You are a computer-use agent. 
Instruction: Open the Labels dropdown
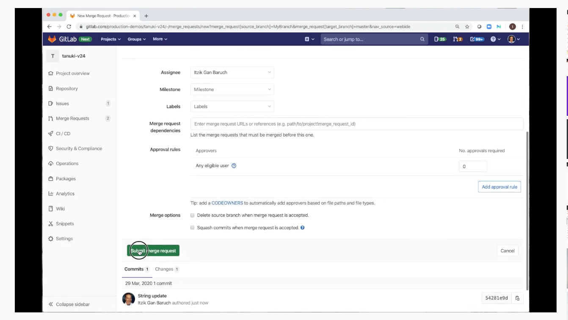click(232, 107)
